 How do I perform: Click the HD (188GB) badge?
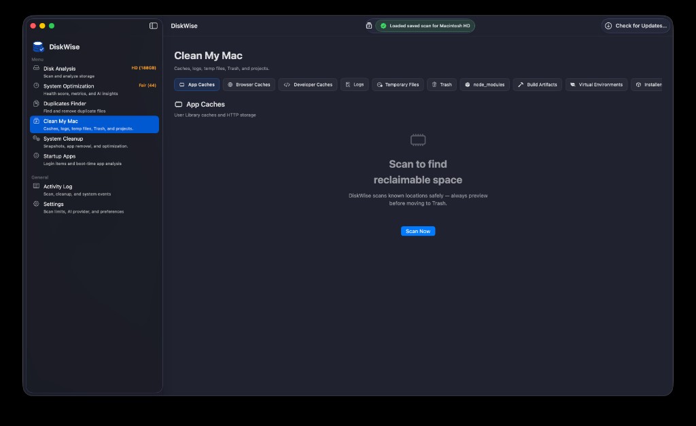(144, 68)
